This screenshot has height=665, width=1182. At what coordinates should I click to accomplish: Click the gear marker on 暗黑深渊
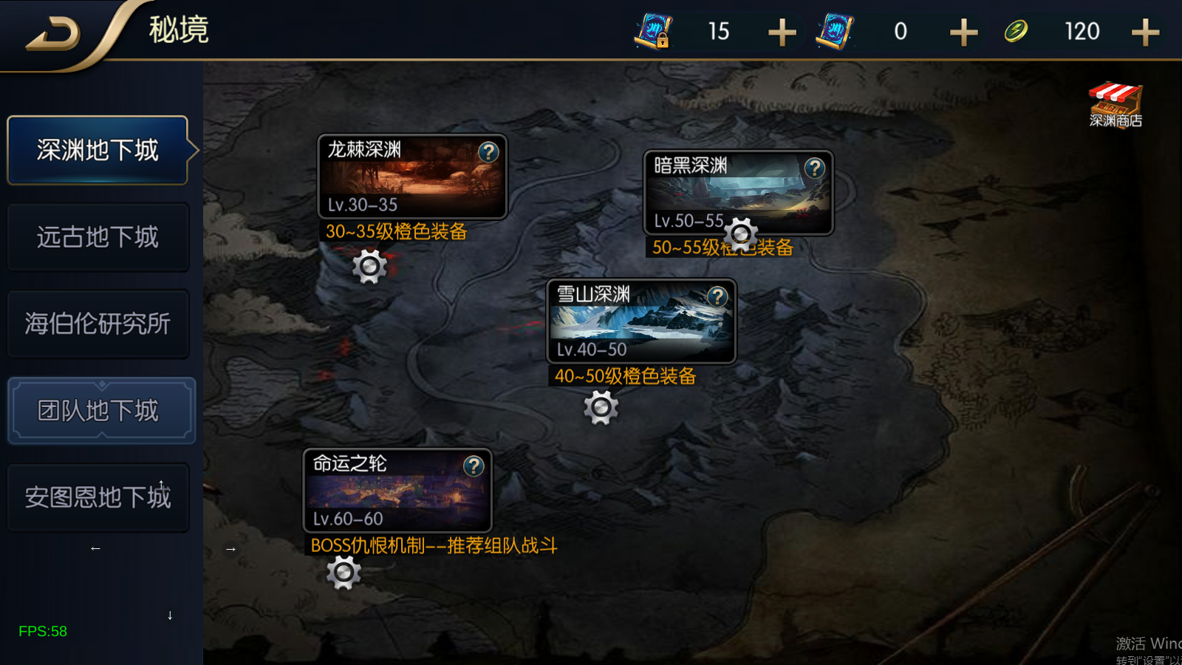[x=741, y=234]
